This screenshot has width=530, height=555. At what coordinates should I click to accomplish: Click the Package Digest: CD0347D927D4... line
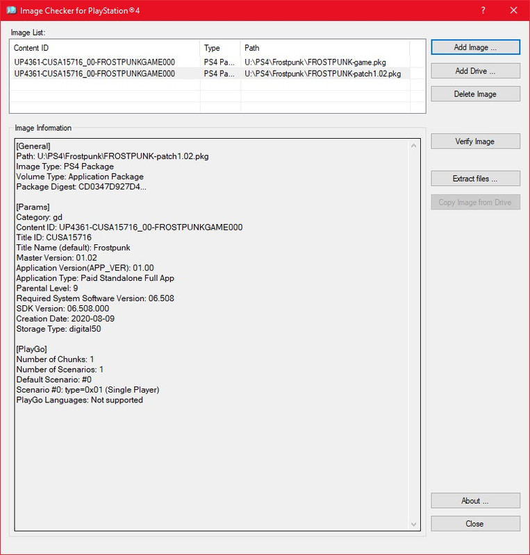pos(81,187)
